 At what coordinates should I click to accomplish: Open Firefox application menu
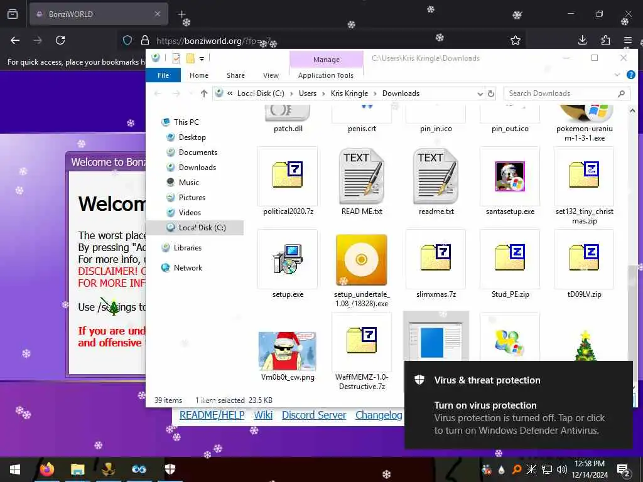628,40
